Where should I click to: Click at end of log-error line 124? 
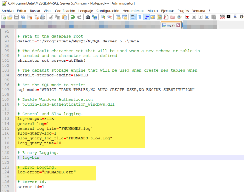click(76, 172)
